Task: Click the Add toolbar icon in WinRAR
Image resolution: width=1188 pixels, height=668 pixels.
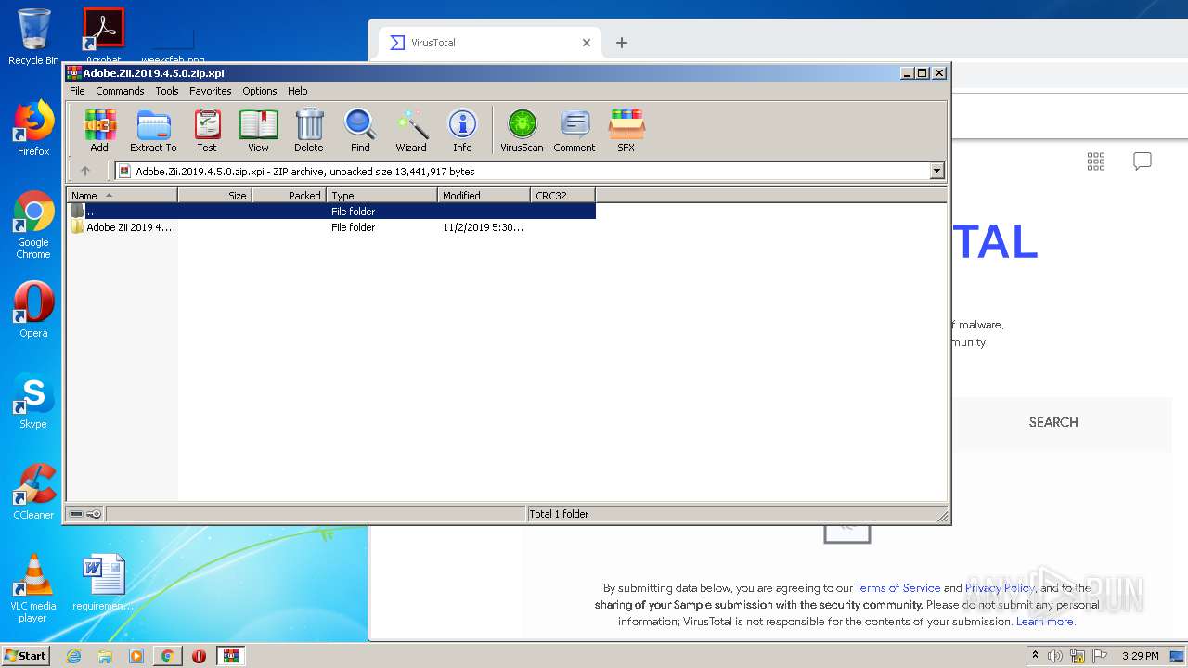Action: pyautogui.click(x=99, y=130)
